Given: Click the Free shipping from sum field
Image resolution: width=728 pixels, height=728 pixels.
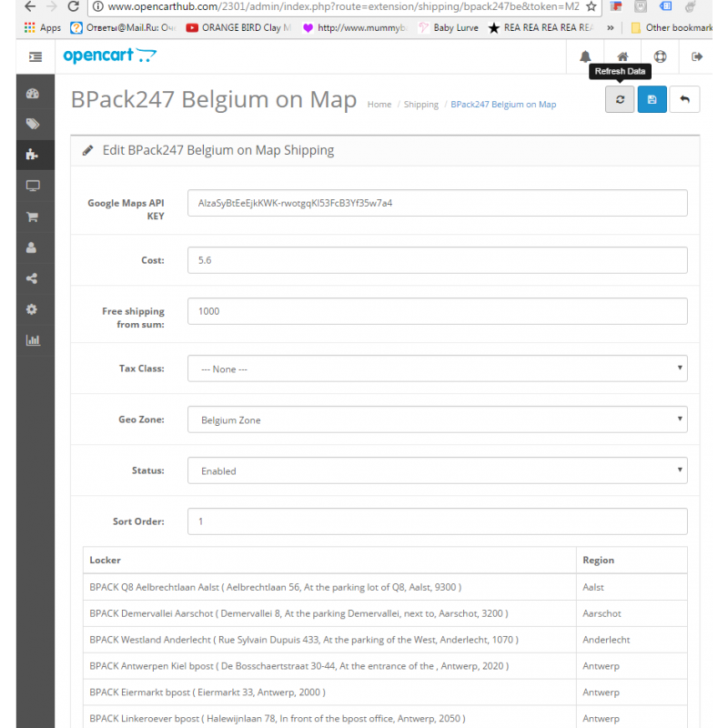Looking at the screenshot, I should (438, 311).
